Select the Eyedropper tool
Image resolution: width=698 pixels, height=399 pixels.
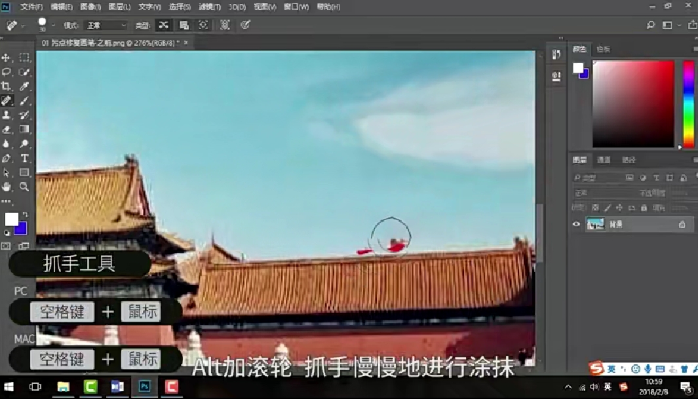point(24,86)
